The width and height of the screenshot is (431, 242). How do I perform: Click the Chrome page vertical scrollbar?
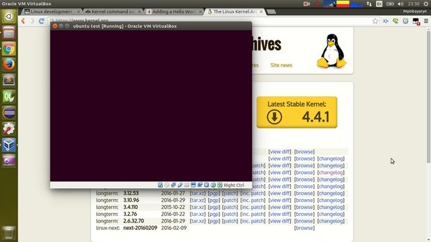coord(428,96)
